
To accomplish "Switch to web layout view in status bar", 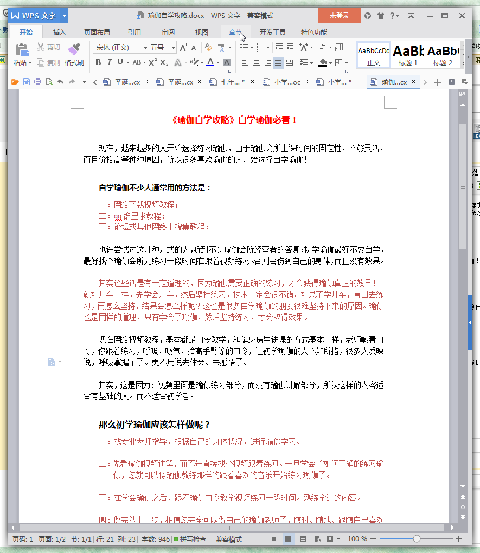I will click(317, 539).
